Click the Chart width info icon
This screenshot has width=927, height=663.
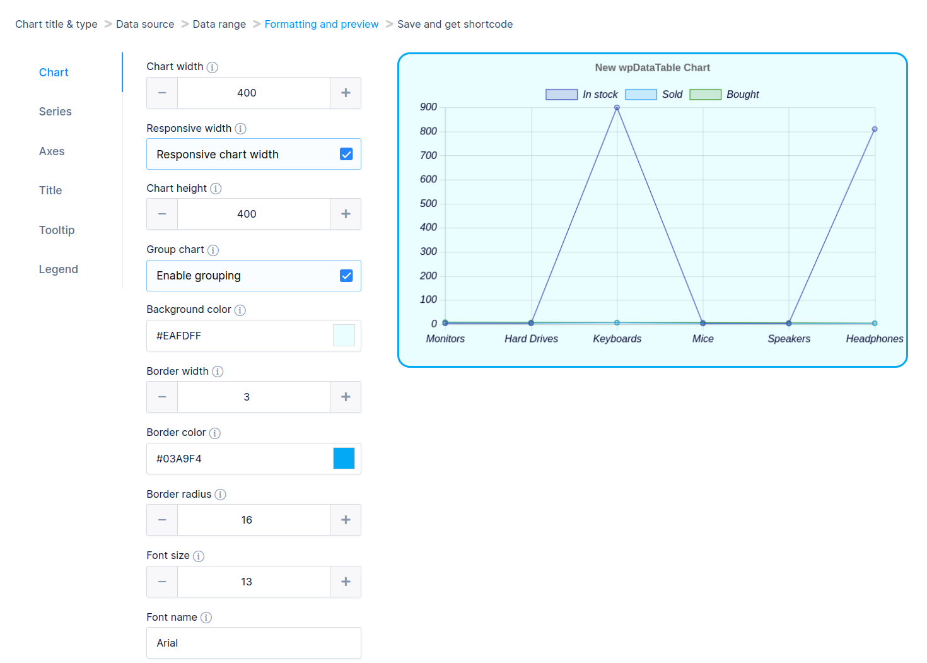click(213, 67)
